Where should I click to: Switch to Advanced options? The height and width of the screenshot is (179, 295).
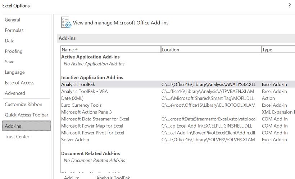point(15,93)
